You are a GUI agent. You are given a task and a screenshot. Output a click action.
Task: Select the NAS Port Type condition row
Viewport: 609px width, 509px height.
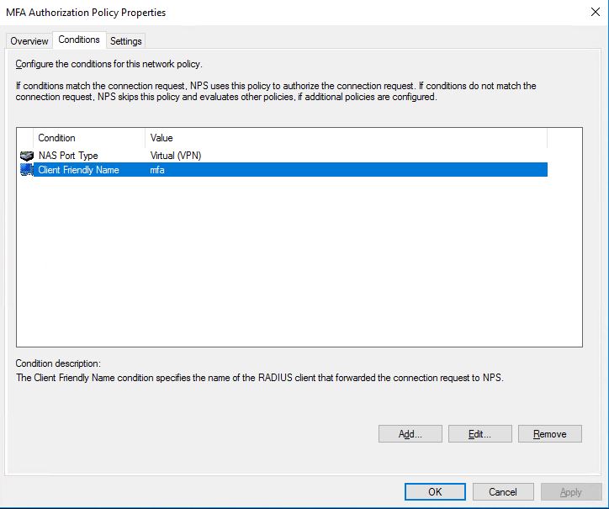(283, 156)
